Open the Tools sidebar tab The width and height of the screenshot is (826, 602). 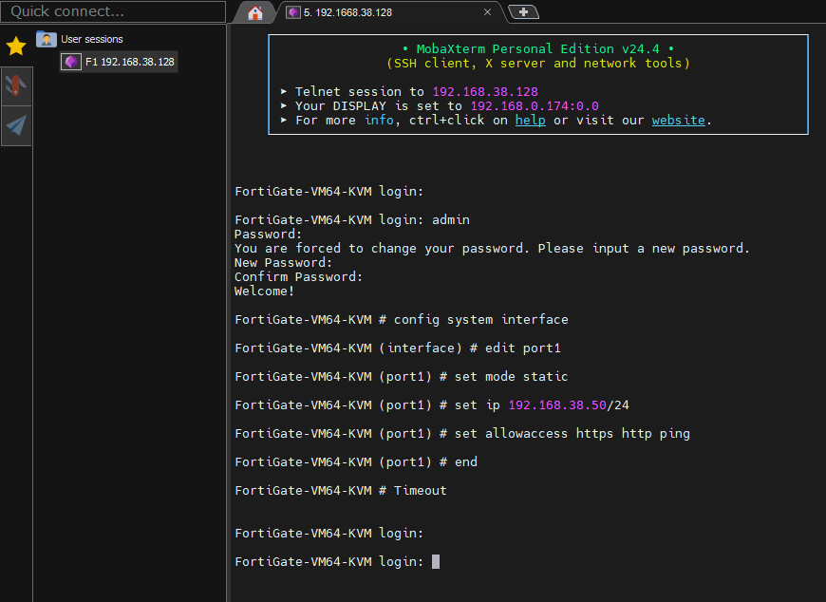[x=16, y=85]
